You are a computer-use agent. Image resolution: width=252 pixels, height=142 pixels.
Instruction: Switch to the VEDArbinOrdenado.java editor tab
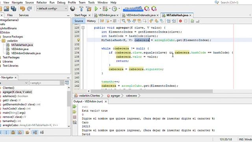tap(141, 15)
